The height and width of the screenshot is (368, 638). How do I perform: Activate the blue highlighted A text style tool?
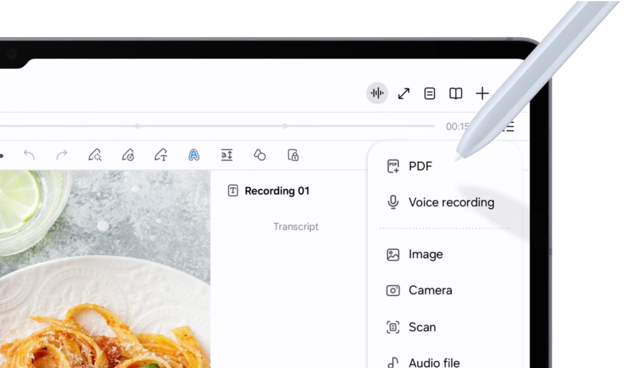[194, 155]
